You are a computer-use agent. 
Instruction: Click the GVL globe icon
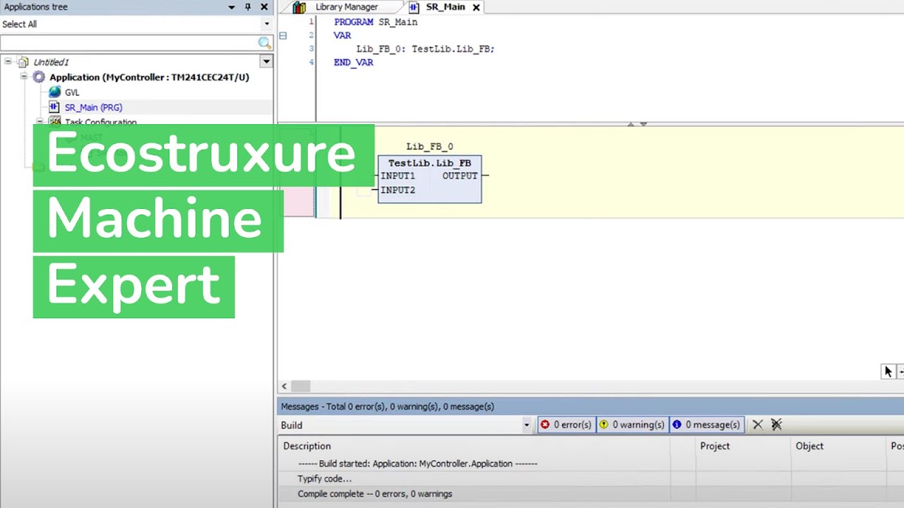[54, 92]
